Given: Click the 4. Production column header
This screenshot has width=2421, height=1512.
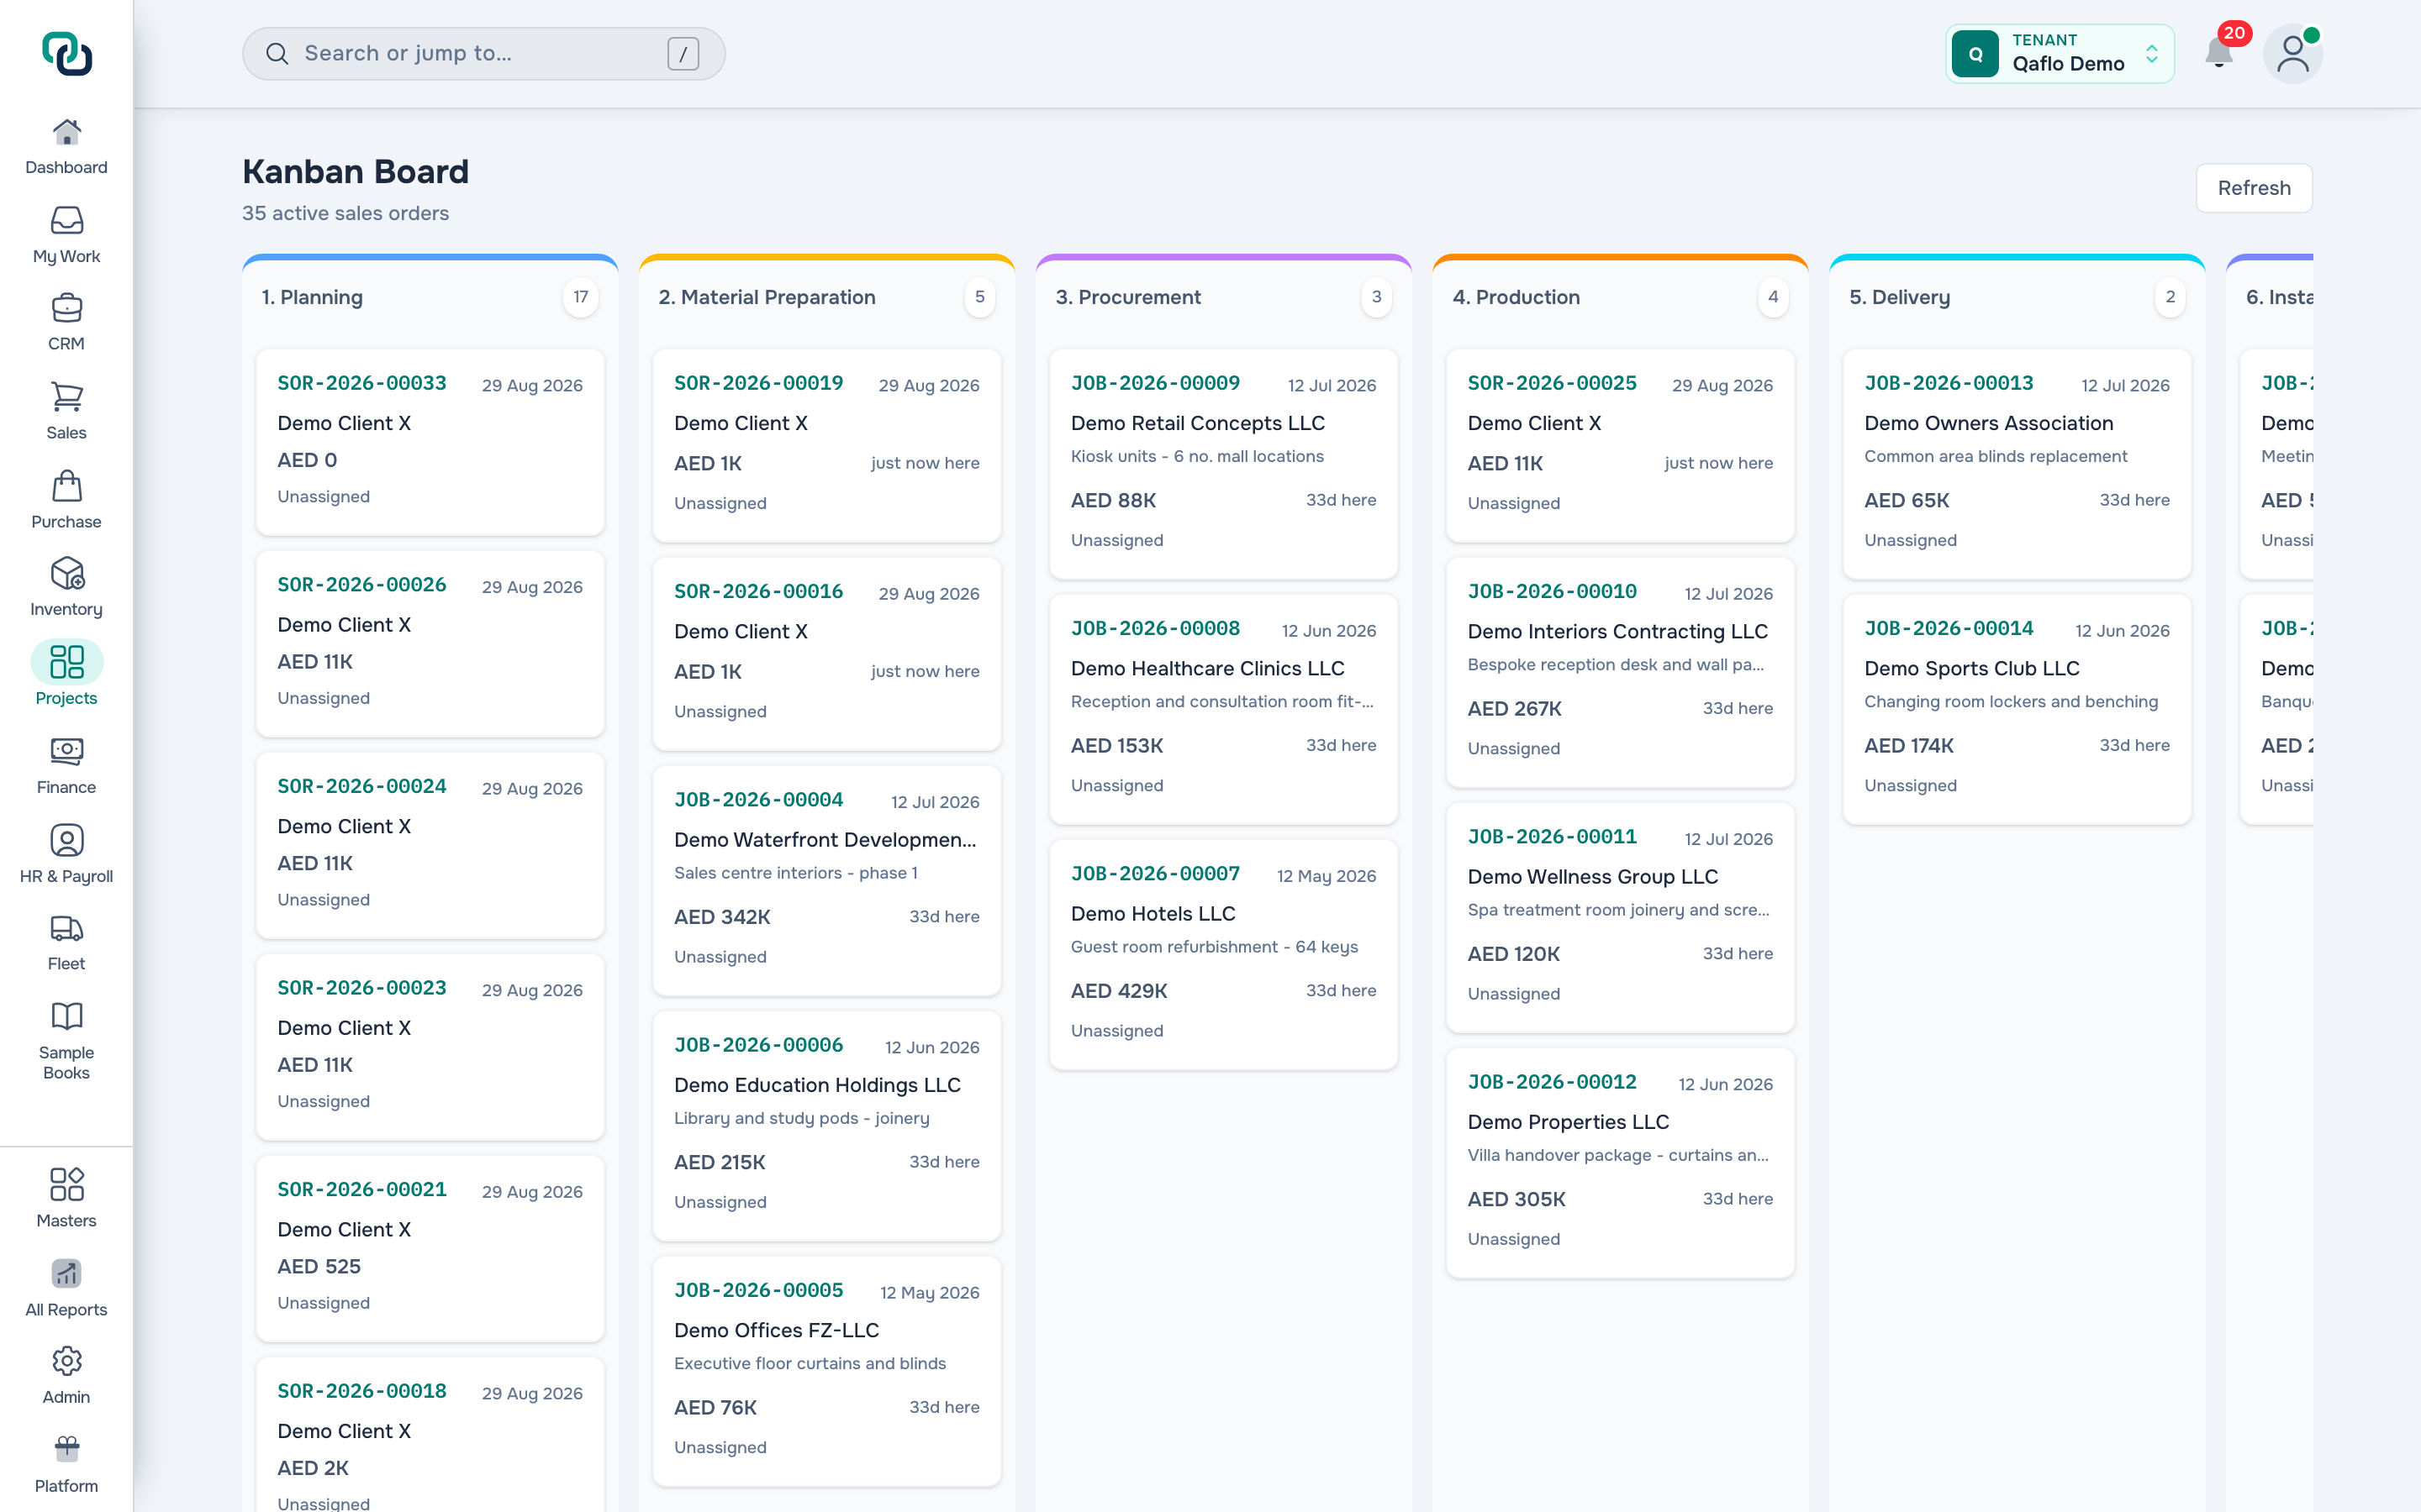Looking at the screenshot, I should coord(1516,297).
